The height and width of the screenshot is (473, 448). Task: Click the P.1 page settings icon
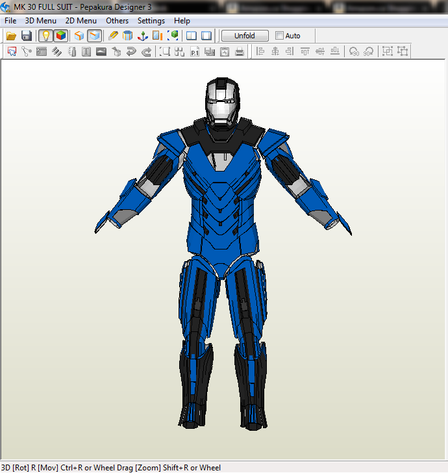pos(194,51)
